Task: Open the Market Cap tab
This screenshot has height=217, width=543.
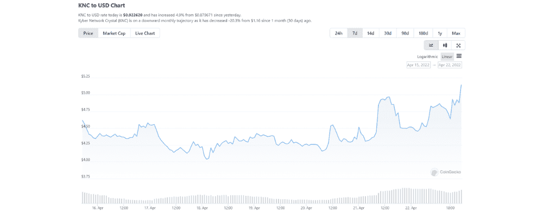Action: point(114,34)
